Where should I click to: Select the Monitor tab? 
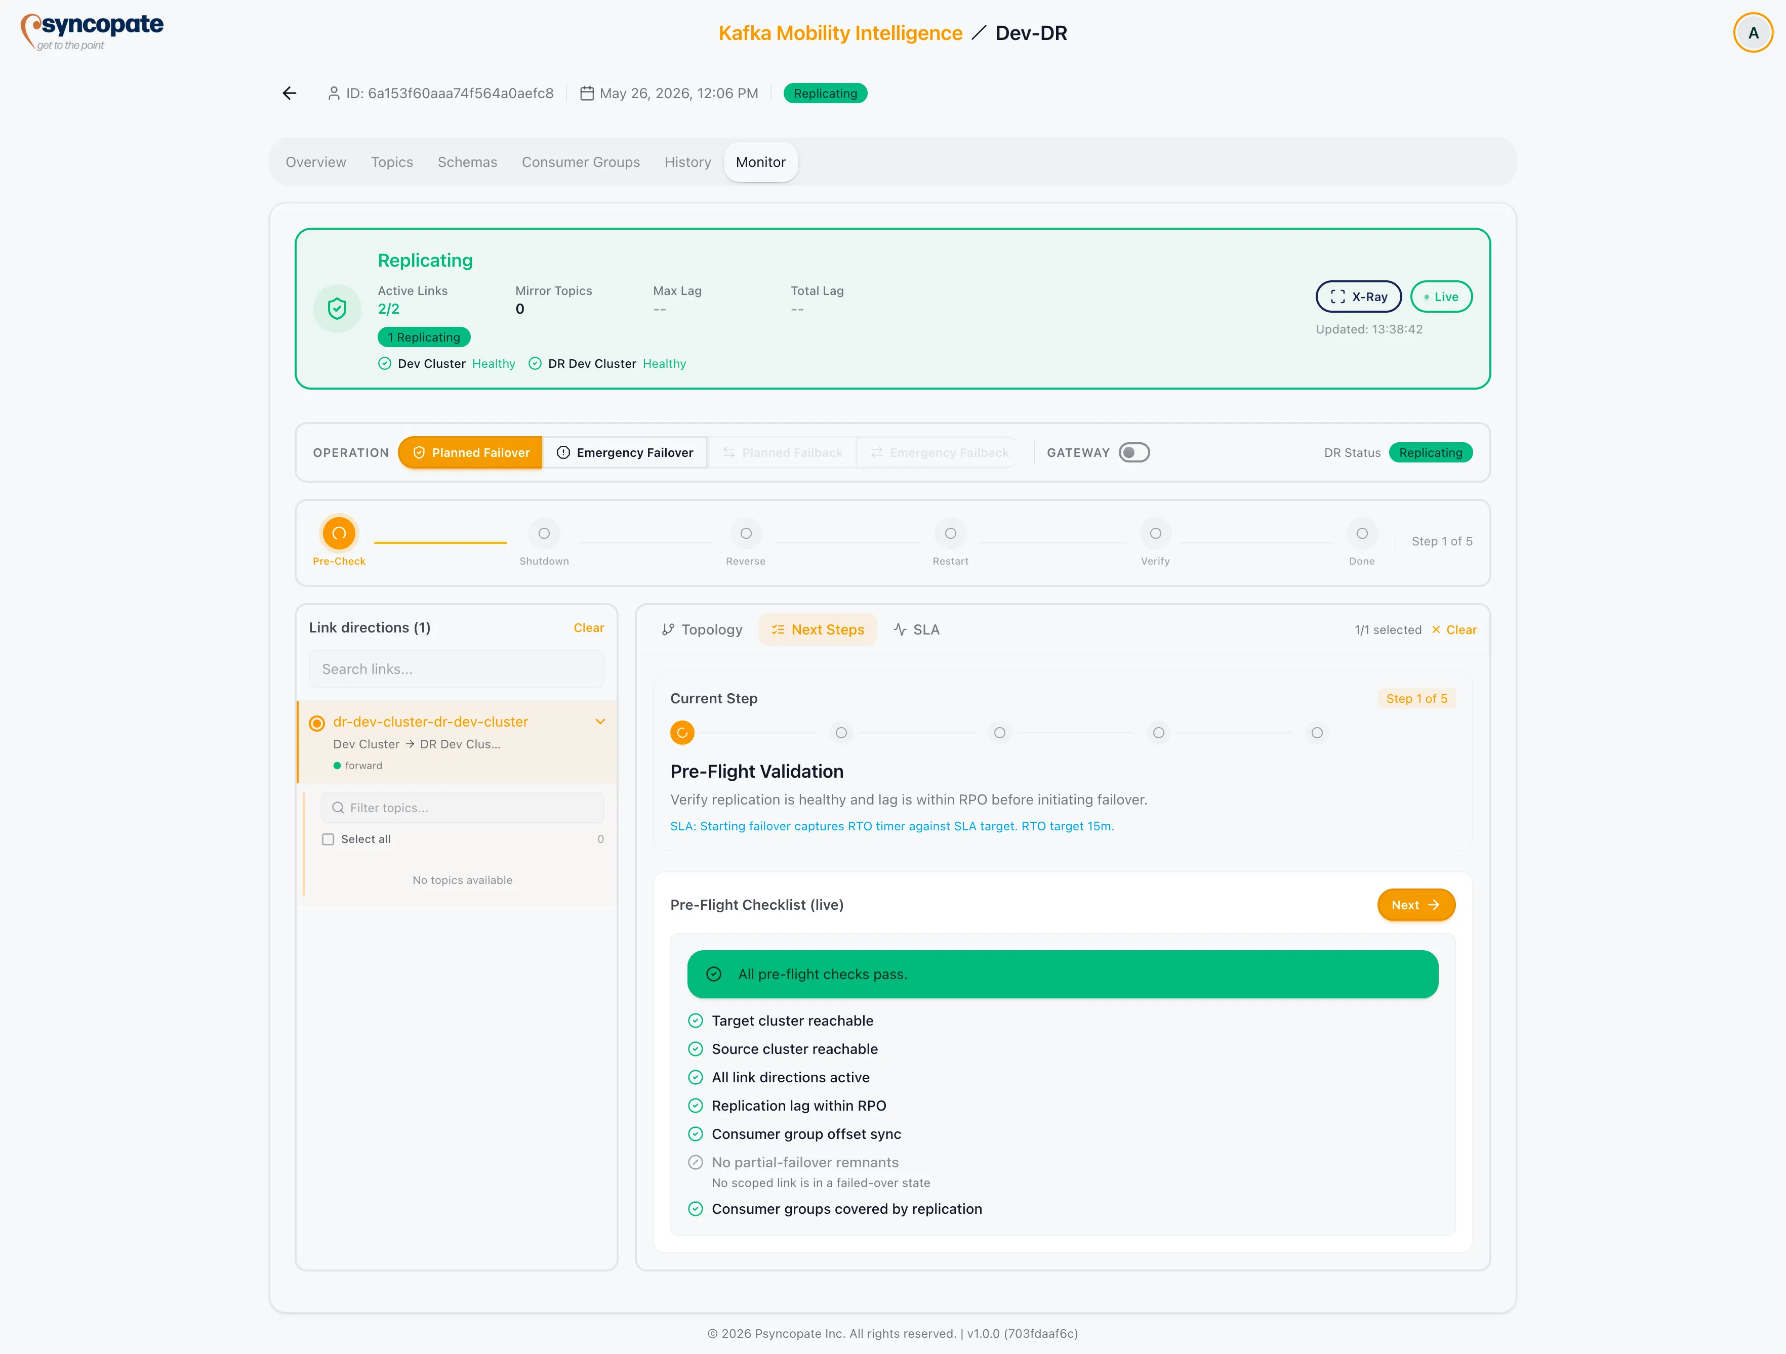click(760, 162)
